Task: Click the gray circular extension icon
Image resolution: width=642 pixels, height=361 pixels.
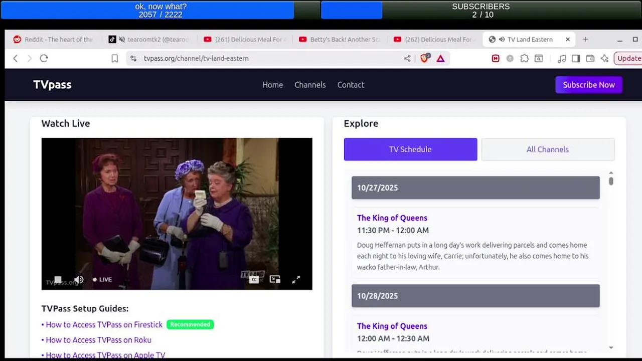Action: click(510, 58)
